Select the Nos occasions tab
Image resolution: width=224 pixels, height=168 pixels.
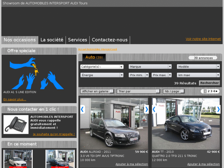tap(20, 40)
